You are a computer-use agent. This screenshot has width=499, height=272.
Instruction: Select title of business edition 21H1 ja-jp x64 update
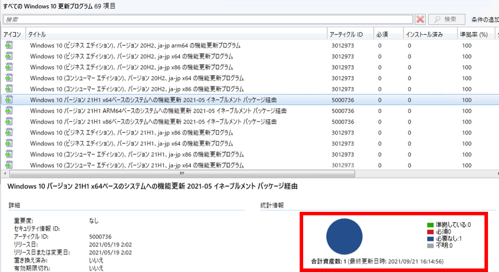[x=132, y=143]
